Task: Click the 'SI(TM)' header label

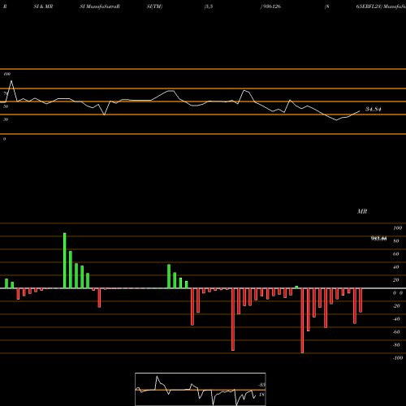Action: click(x=154, y=6)
